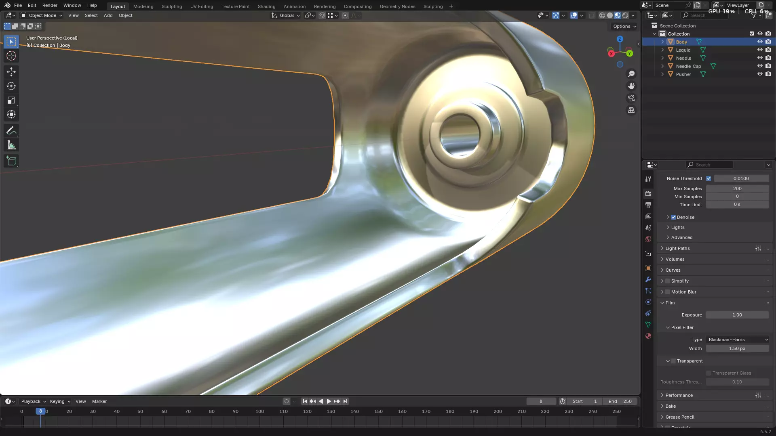Choose the Add Cube tool
This screenshot has height=436, width=776.
click(x=11, y=161)
